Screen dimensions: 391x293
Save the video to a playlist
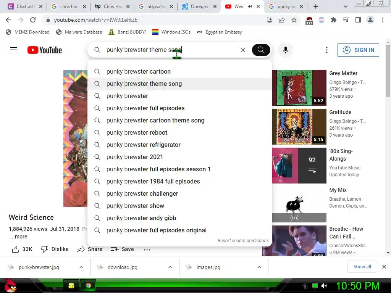click(x=123, y=249)
